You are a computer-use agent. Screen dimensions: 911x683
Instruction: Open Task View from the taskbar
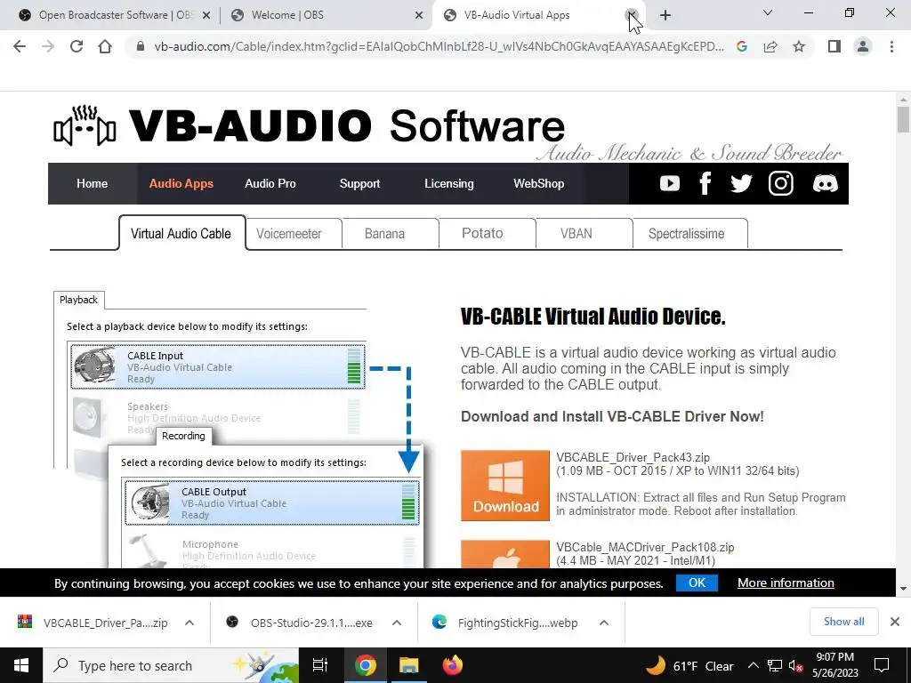point(320,665)
